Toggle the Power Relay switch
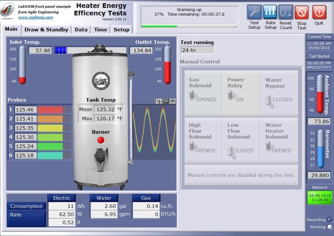Viewport: 334px width, 236px height. (x=231, y=95)
